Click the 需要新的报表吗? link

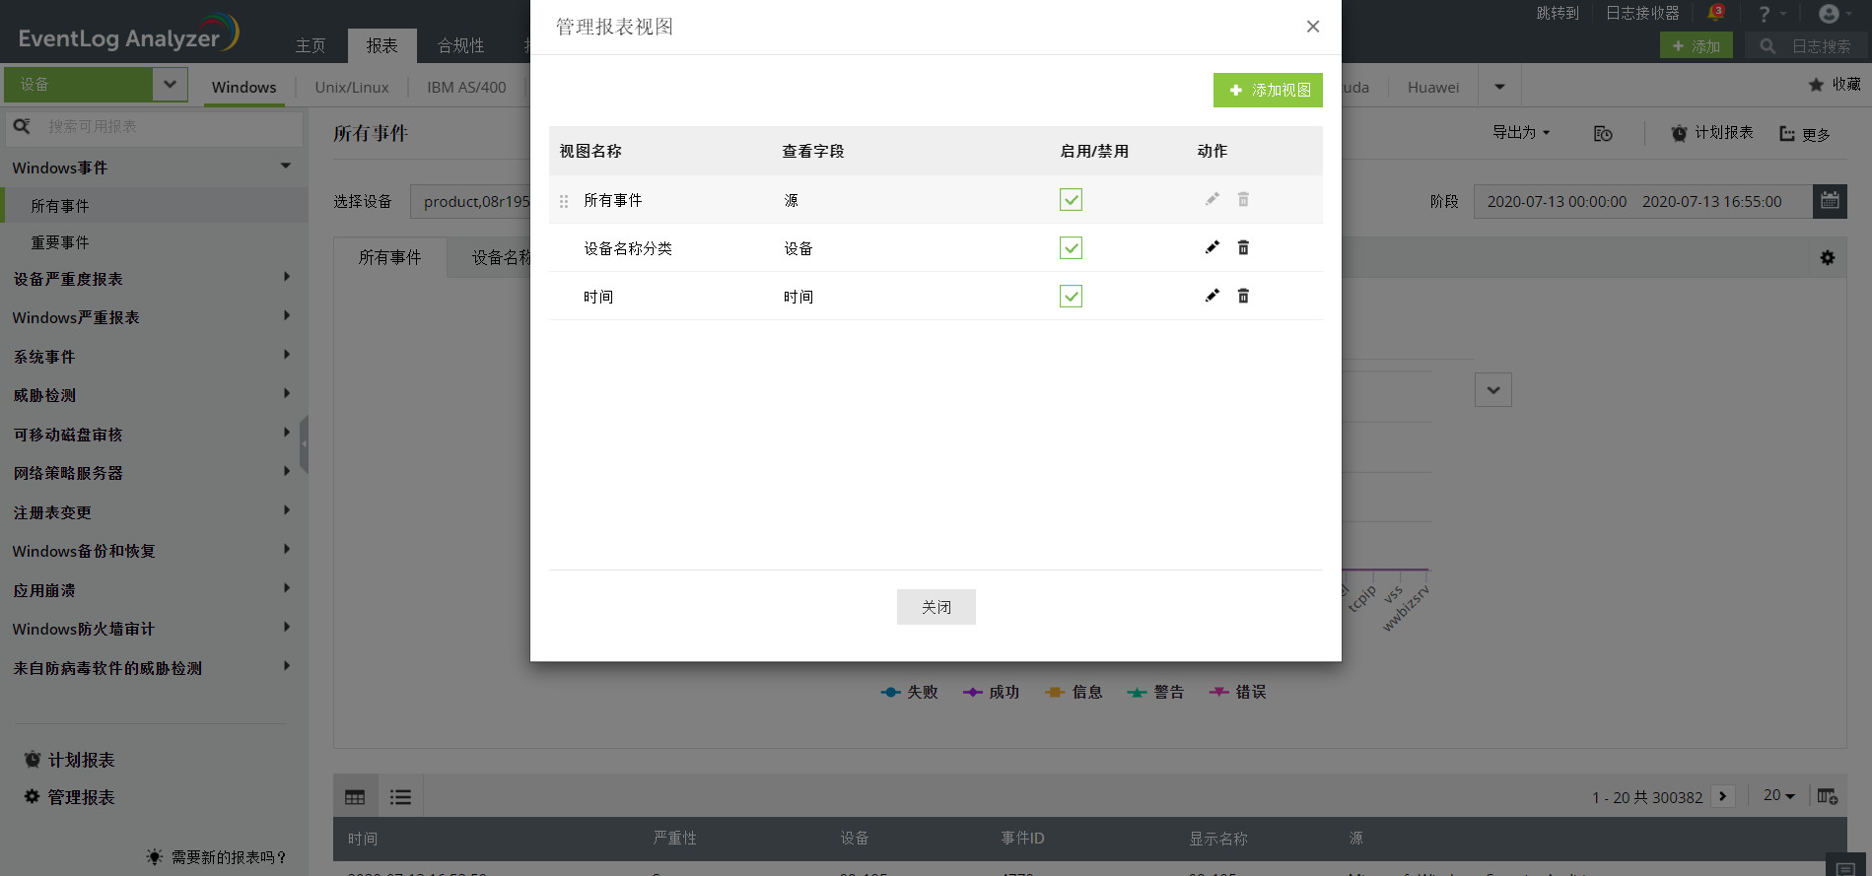217,857
